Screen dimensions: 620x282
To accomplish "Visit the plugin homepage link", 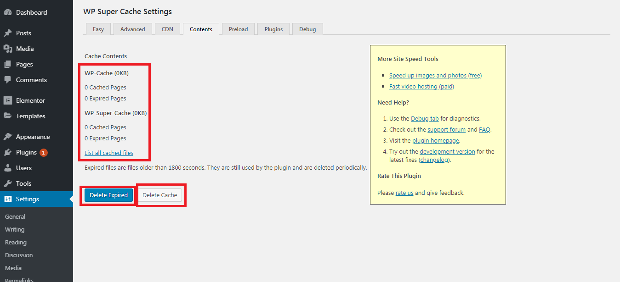I will (x=436, y=140).
